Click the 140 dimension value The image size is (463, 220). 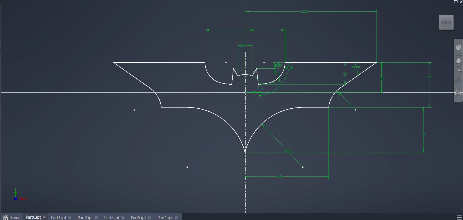279,176
